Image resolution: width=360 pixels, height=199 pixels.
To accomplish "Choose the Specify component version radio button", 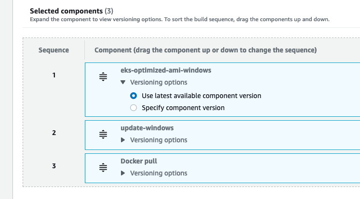I will click(133, 108).
